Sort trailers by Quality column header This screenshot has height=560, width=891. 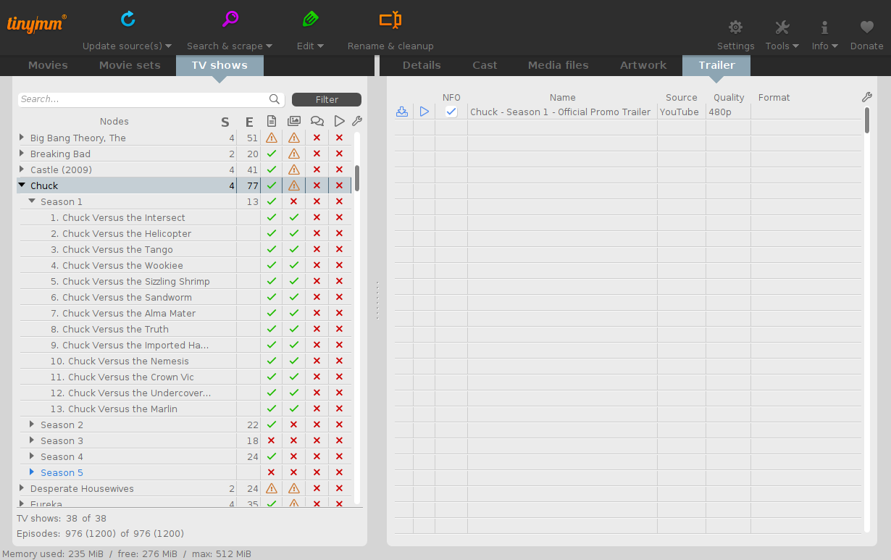[x=729, y=97]
